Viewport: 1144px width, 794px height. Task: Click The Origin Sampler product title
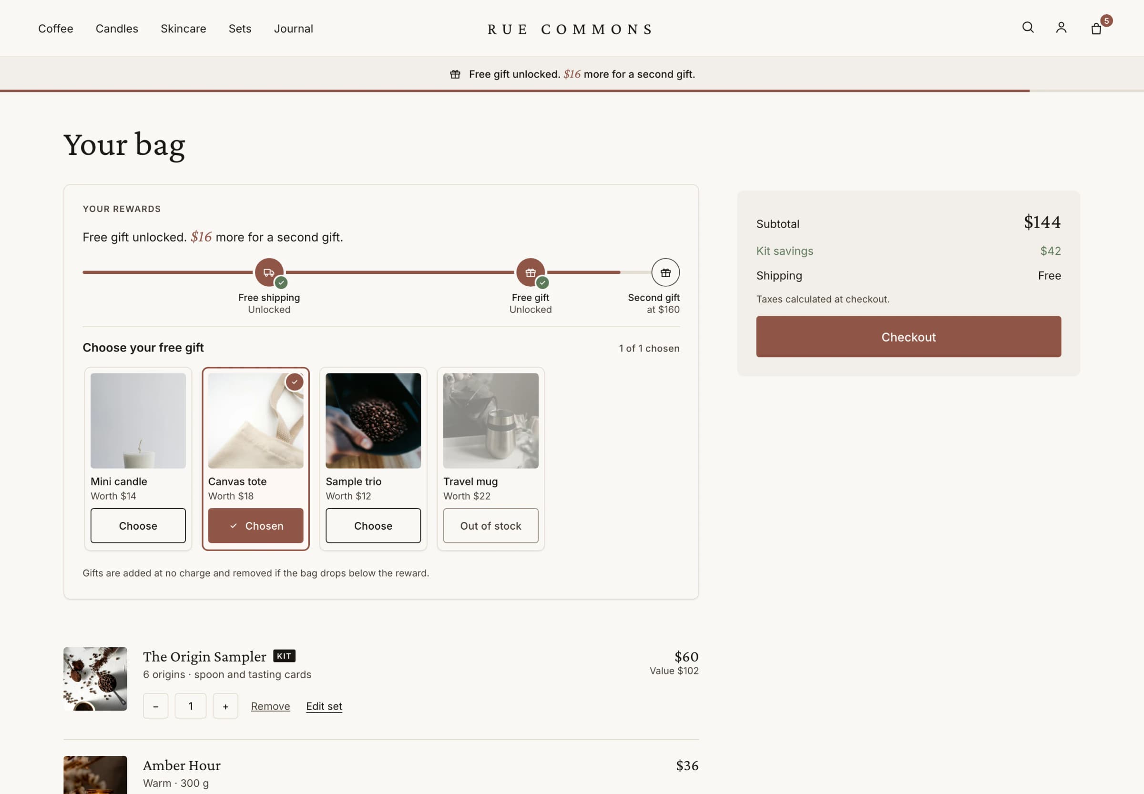click(x=204, y=656)
